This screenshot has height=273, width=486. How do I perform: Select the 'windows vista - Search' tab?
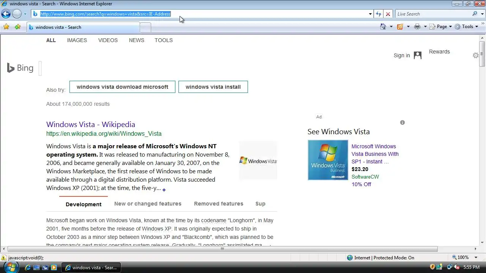(x=84, y=27)
